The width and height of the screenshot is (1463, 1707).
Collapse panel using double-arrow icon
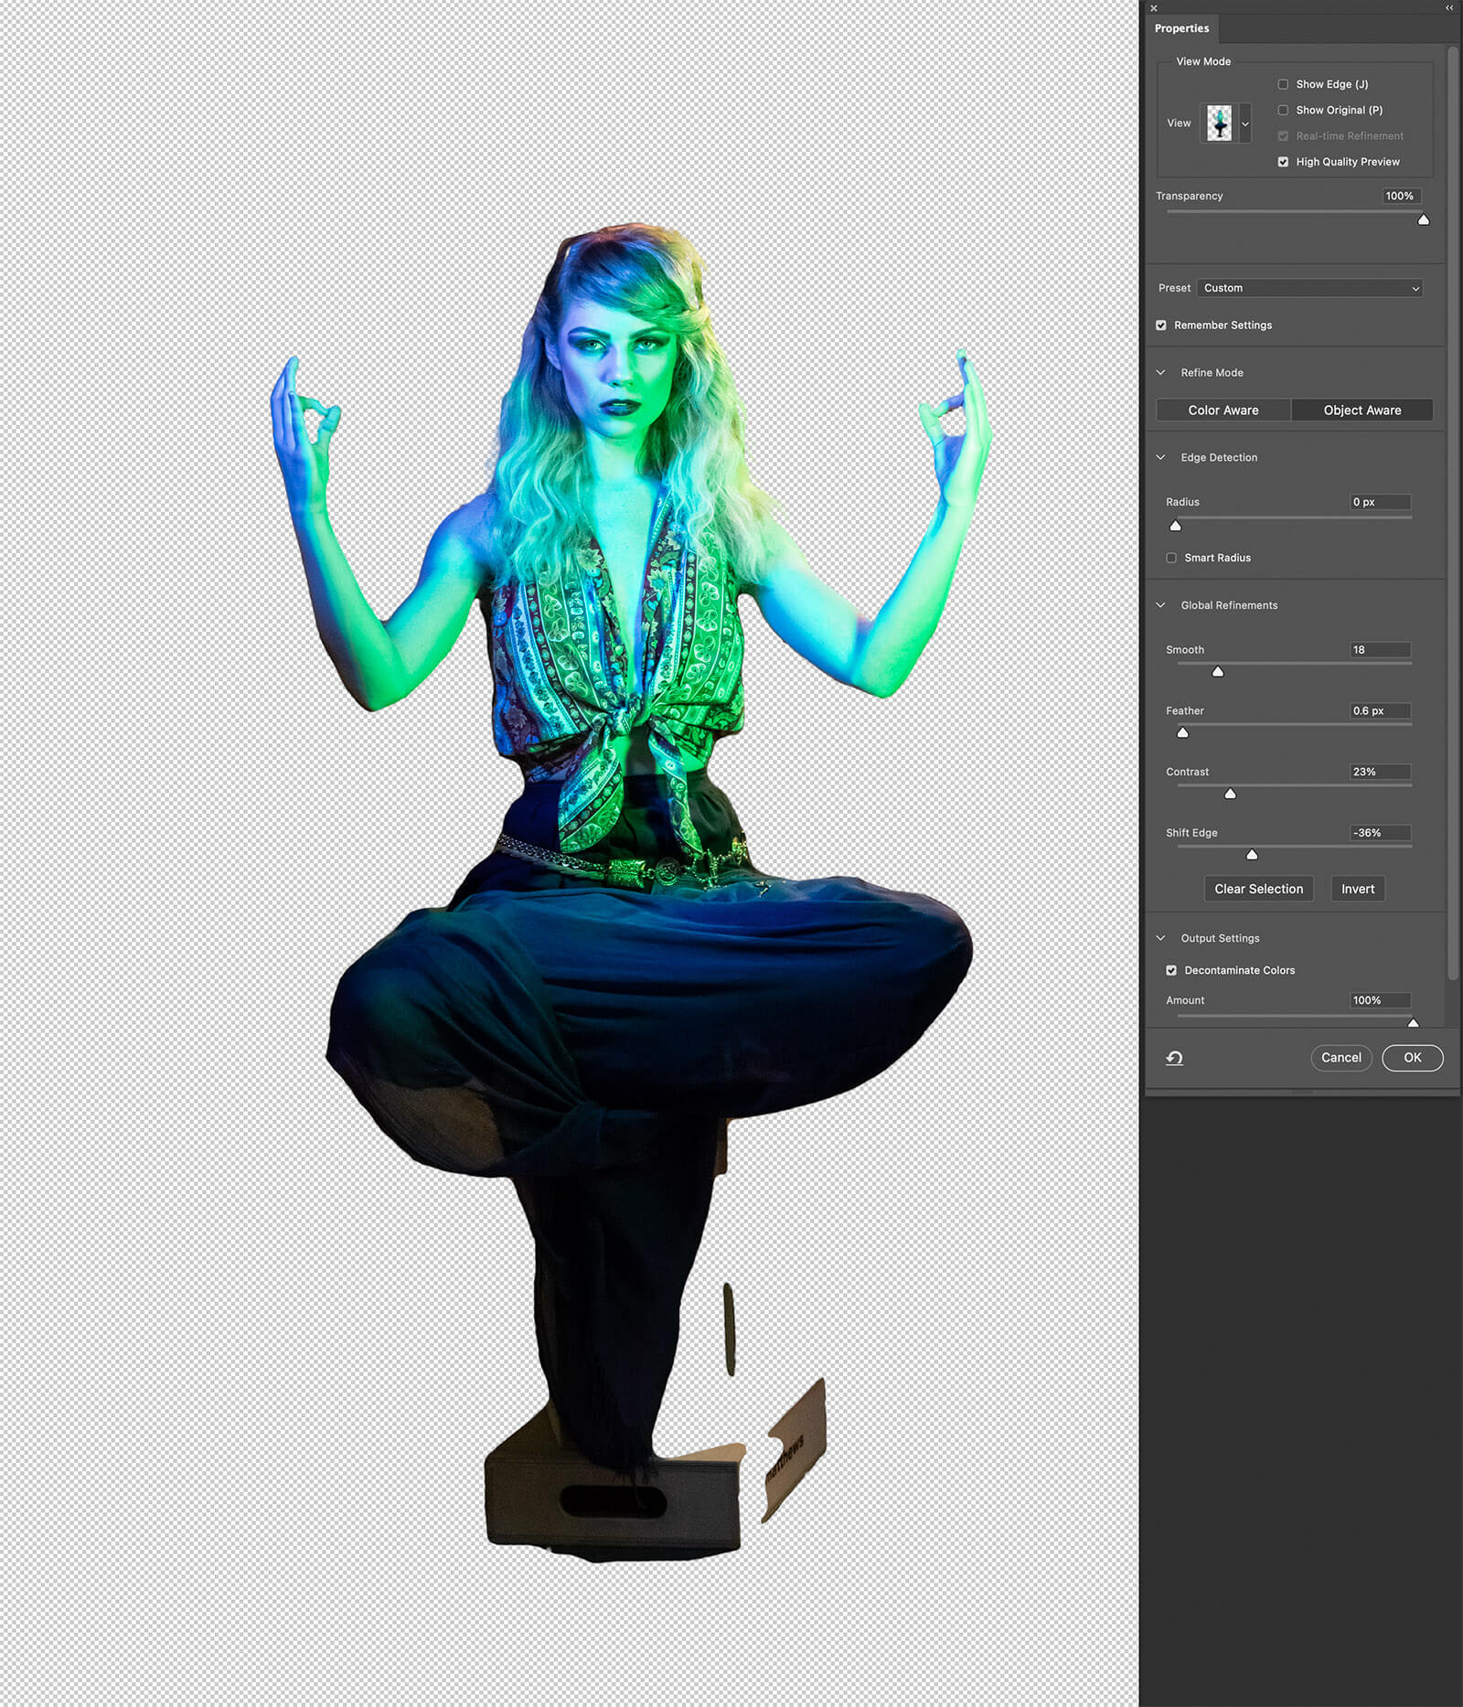1449,8
